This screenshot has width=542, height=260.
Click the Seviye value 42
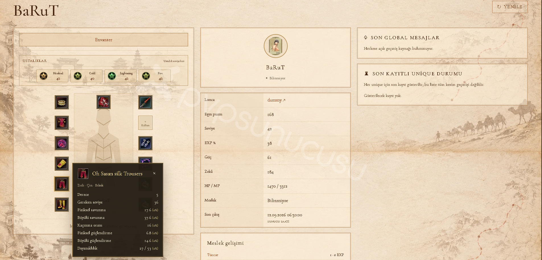[269, 129]
